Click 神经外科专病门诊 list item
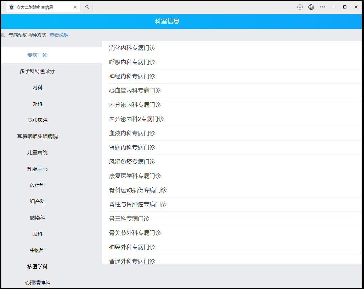 [132, 247]
